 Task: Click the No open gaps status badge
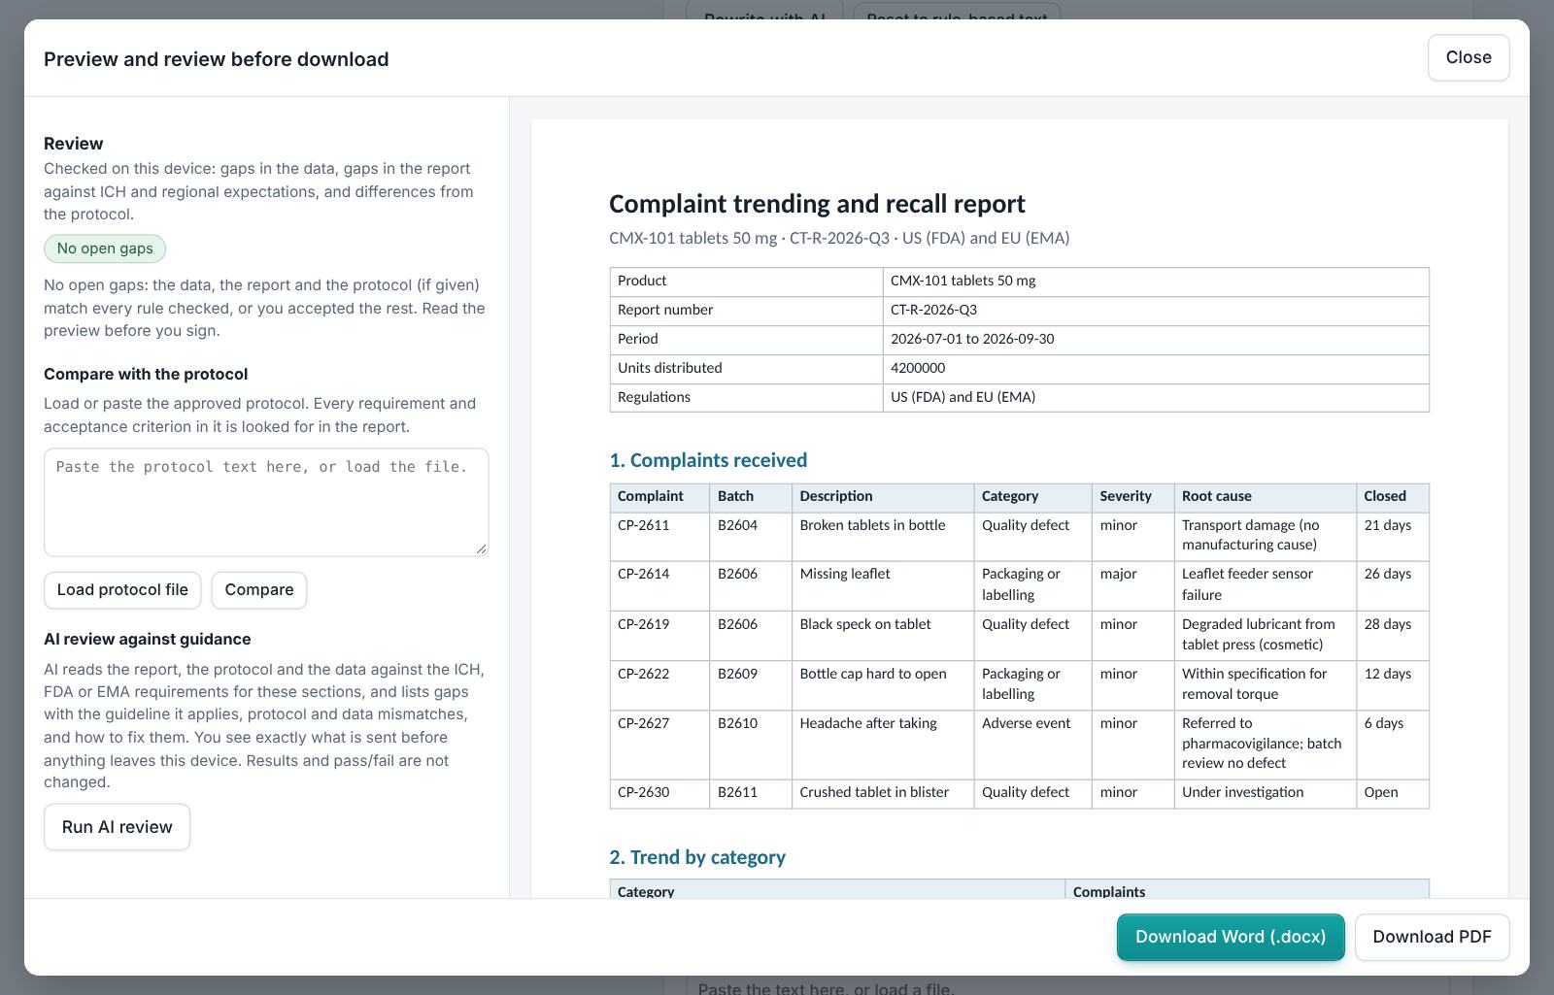tap(105, 249)
